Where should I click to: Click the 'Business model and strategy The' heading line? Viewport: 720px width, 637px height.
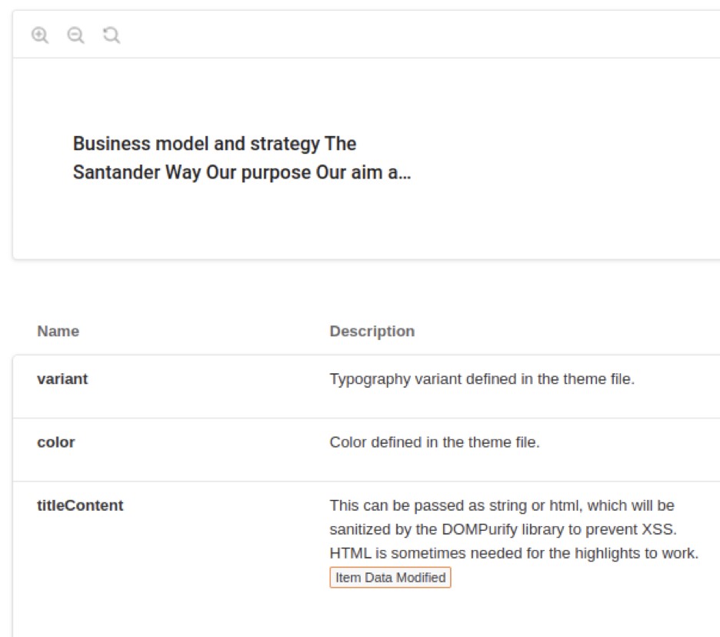pos(215,144)
